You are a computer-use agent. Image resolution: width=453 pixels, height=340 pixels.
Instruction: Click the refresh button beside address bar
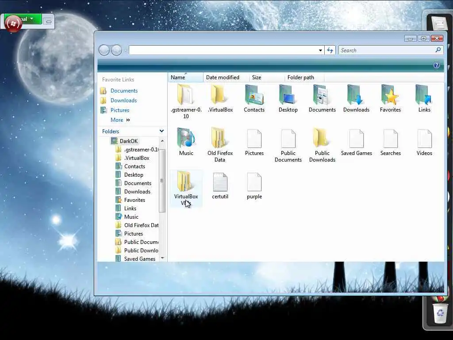[x=330, y=50]
